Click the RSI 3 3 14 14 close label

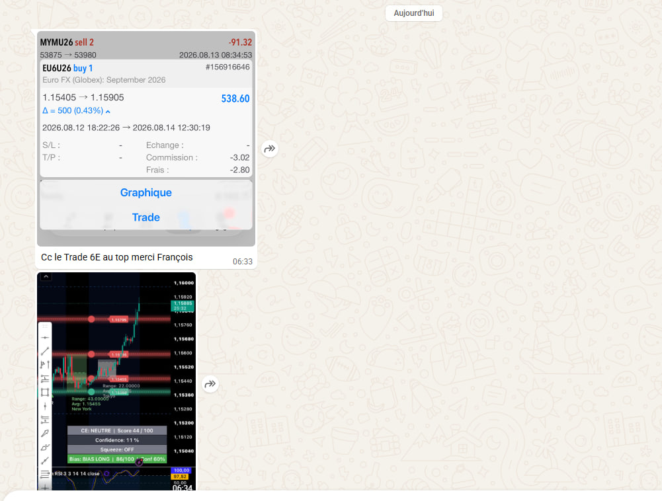pos(77,473)
